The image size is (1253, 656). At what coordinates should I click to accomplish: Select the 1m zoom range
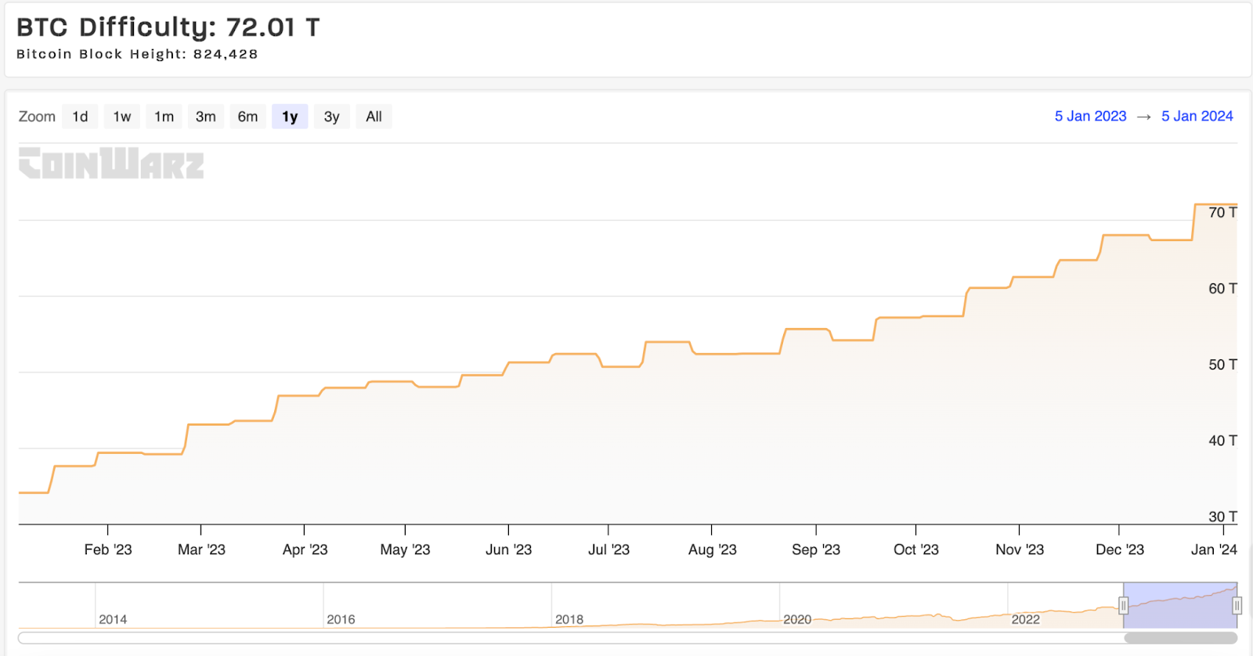164,117
